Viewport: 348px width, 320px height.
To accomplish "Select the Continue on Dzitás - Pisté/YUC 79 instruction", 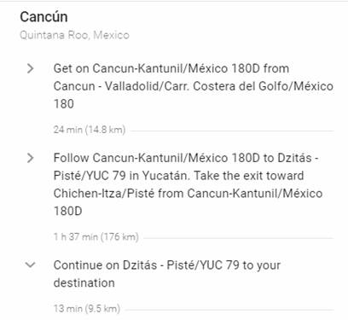I will 167,274.
